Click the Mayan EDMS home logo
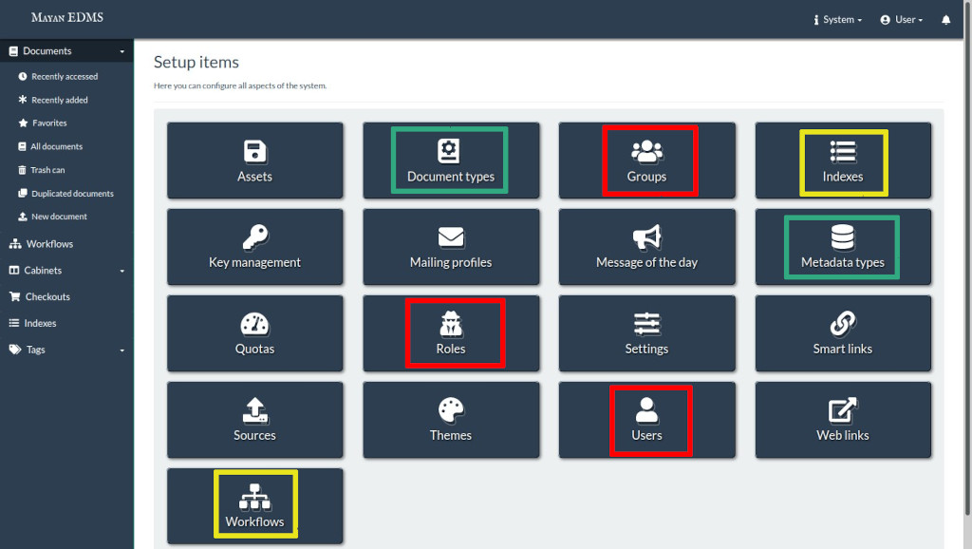 66,18
